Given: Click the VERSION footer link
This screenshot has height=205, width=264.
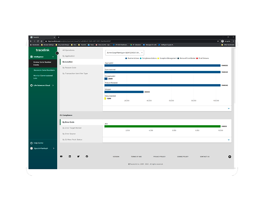Looking at the screenshot, I should coord(116,157).
